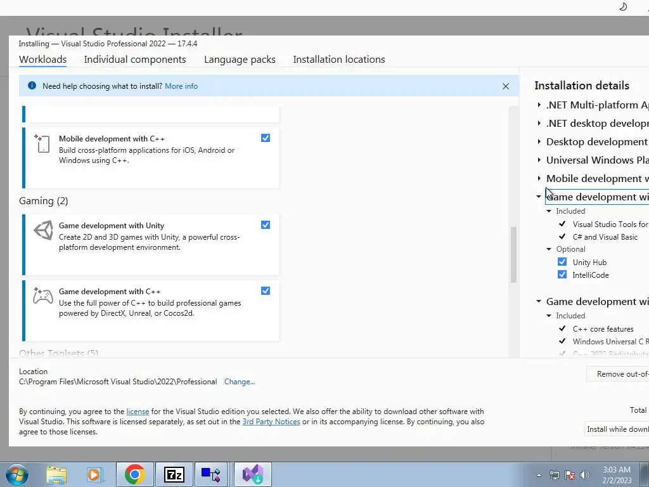Open the Windows Start button

16,474
